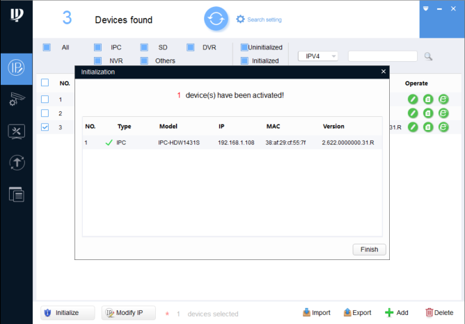Click the Type column header in dialog
The height and width of the screenshot is (324, 465).
tap(124, 127)
